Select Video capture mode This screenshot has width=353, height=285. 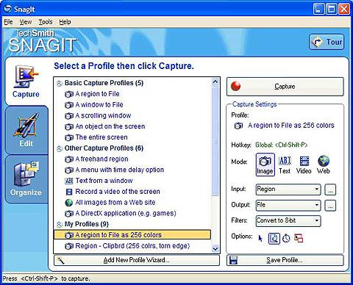tap(304, 165)
